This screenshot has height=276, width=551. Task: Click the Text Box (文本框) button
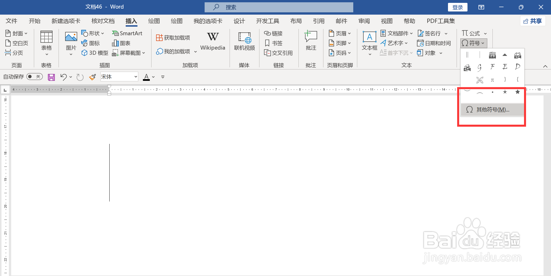tap(369, 43)
